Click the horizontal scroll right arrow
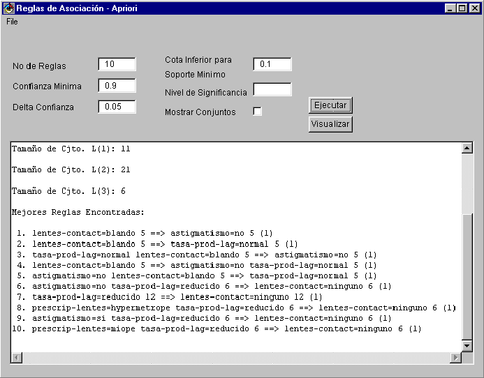This screenshot has width=484, height=378. click(455, 357)
